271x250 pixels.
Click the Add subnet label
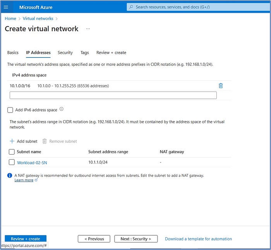(x=27, y=141)
